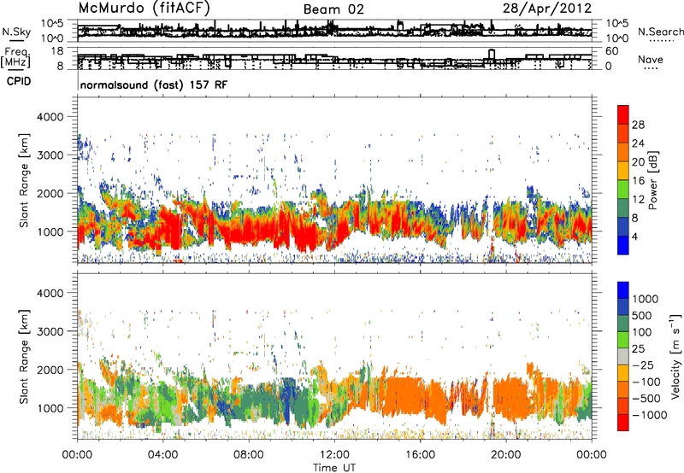
Task: Select the Beam 02 heading
Action: click(x=333, y=9)
